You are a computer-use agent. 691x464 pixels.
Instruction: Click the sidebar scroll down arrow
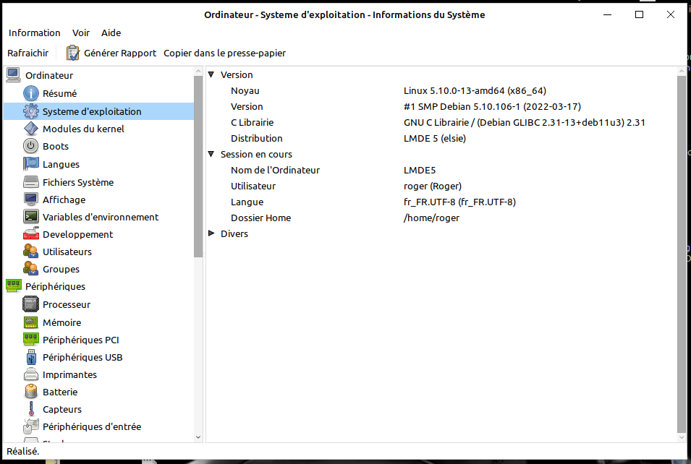tap(198, 437)
